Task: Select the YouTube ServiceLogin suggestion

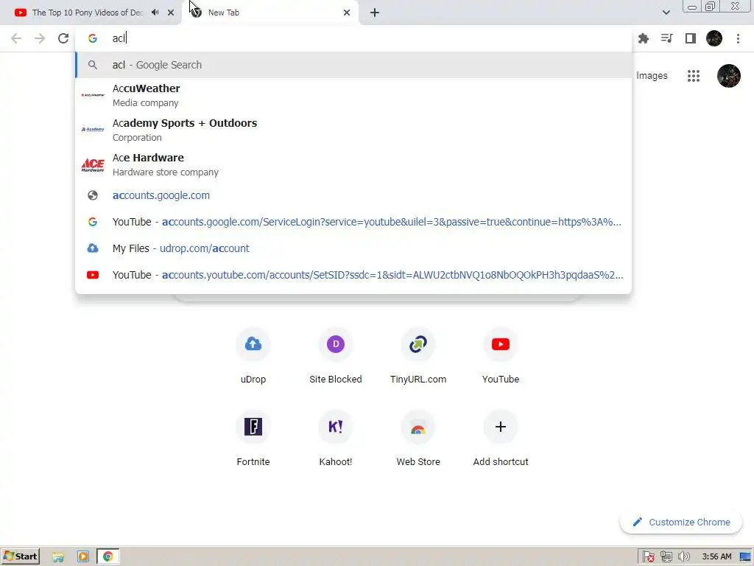Action: tap(353, 222)
